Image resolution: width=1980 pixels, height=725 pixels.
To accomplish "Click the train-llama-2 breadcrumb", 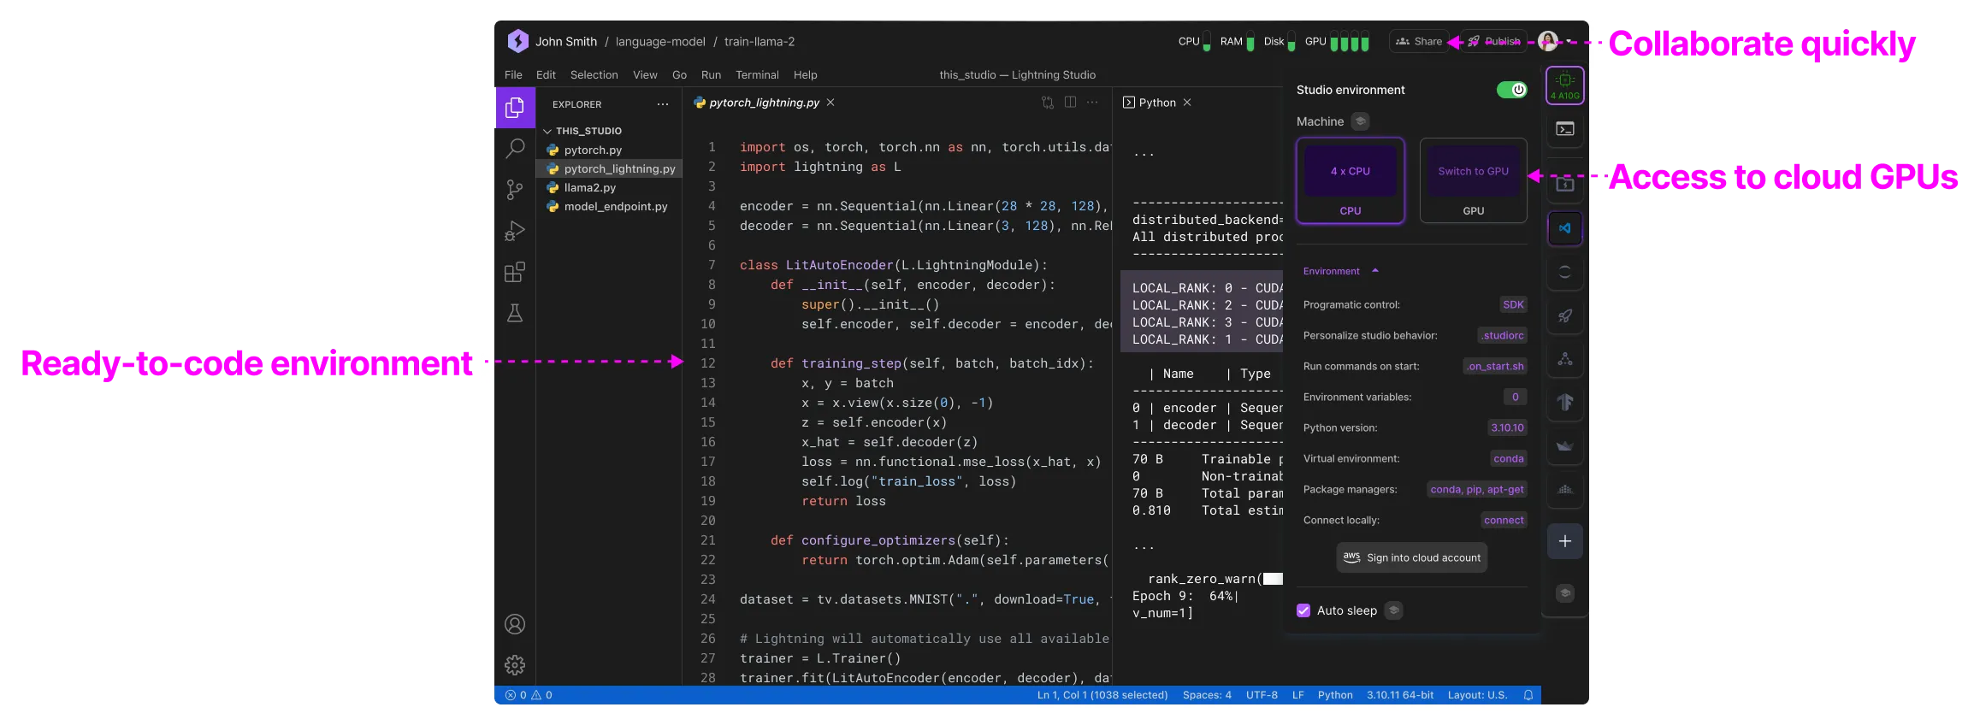I will pyautogui.click(x=759, y=41).
